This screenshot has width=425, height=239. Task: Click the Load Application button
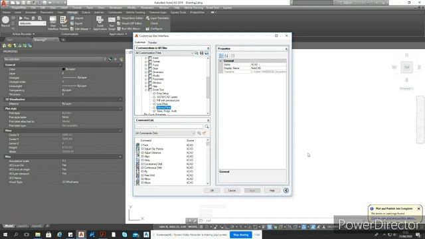(x=100, y=23)
